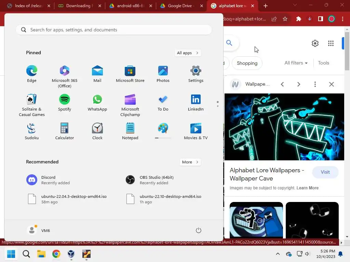Screen dimensions: 350x262
Task: Open Microsoft Clipchamp
Action: point(130,105)
